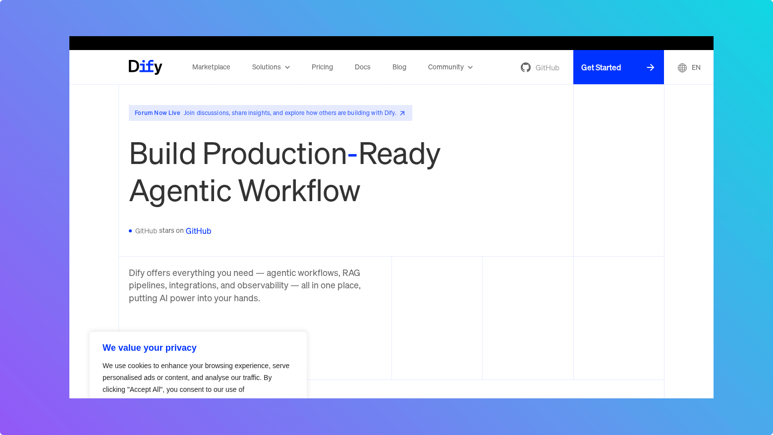Open the Community menu label
The height and width of the screenshot is (435, 773).
click(x=445, y=67)
